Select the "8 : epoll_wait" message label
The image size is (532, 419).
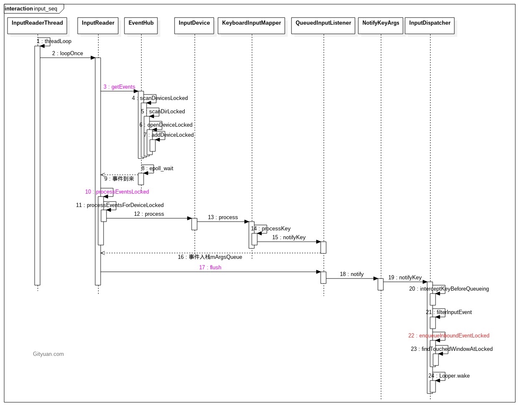(x=157, y=169)
